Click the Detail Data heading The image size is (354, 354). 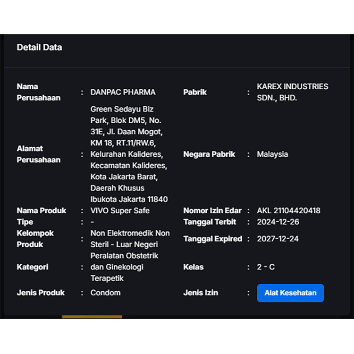click(39, 47)
